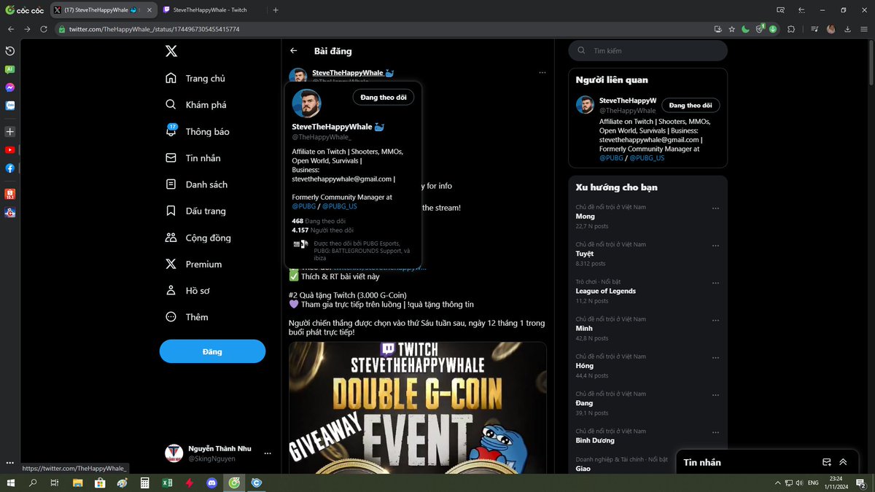
Task: Open Tin nhắn messages in the sidebar
Action: (x=193, y=158)
